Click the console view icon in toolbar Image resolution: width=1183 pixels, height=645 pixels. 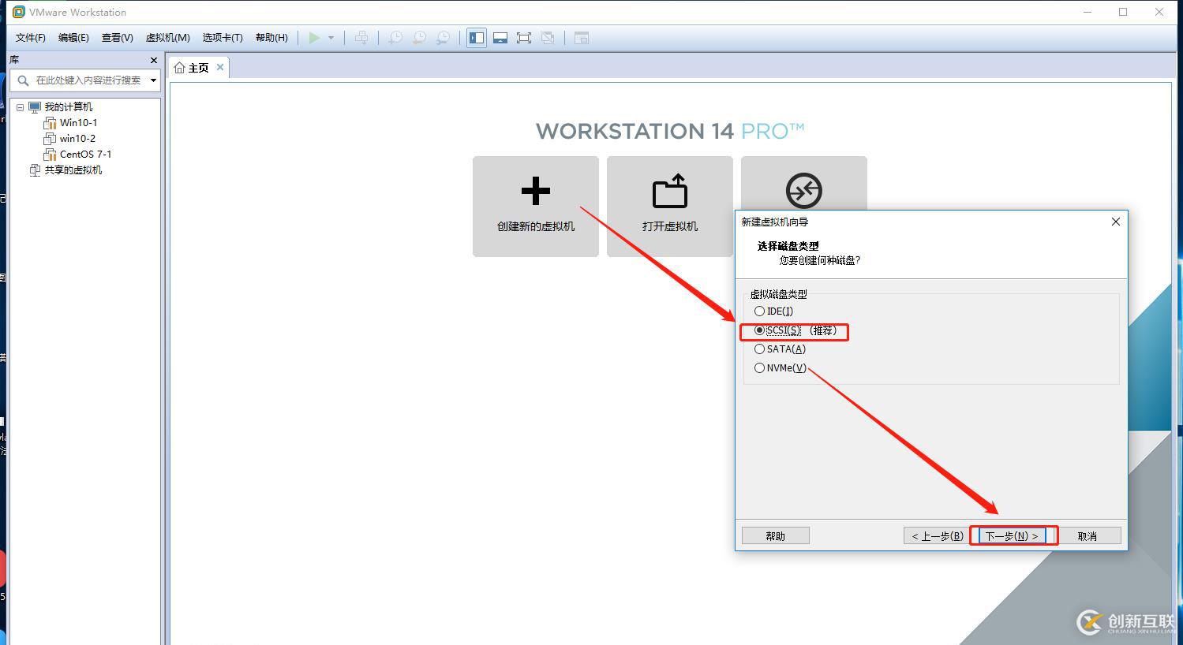582,38
